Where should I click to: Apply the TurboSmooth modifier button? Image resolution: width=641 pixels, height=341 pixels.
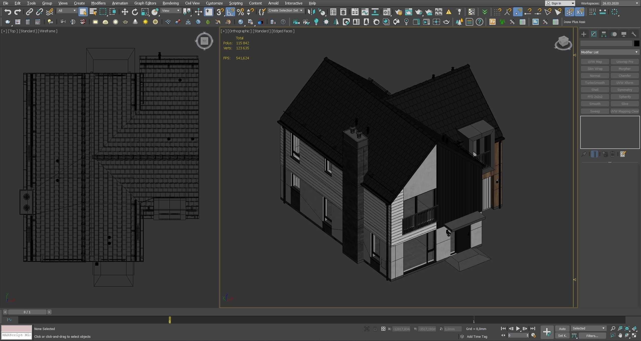pos(595,83)
